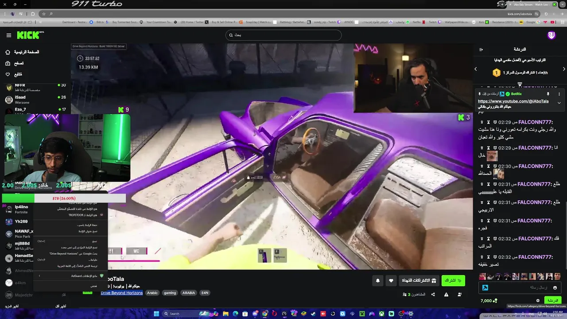Share the stream via share icon
Image resolution: width=567 pixels, height=319 pixels.
pos(433,295)
